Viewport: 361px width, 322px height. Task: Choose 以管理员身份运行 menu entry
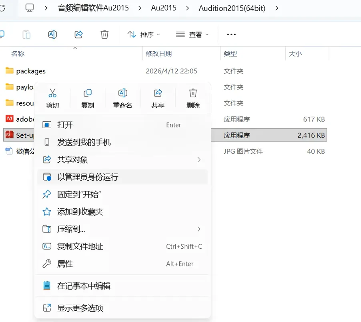[122, 177]
